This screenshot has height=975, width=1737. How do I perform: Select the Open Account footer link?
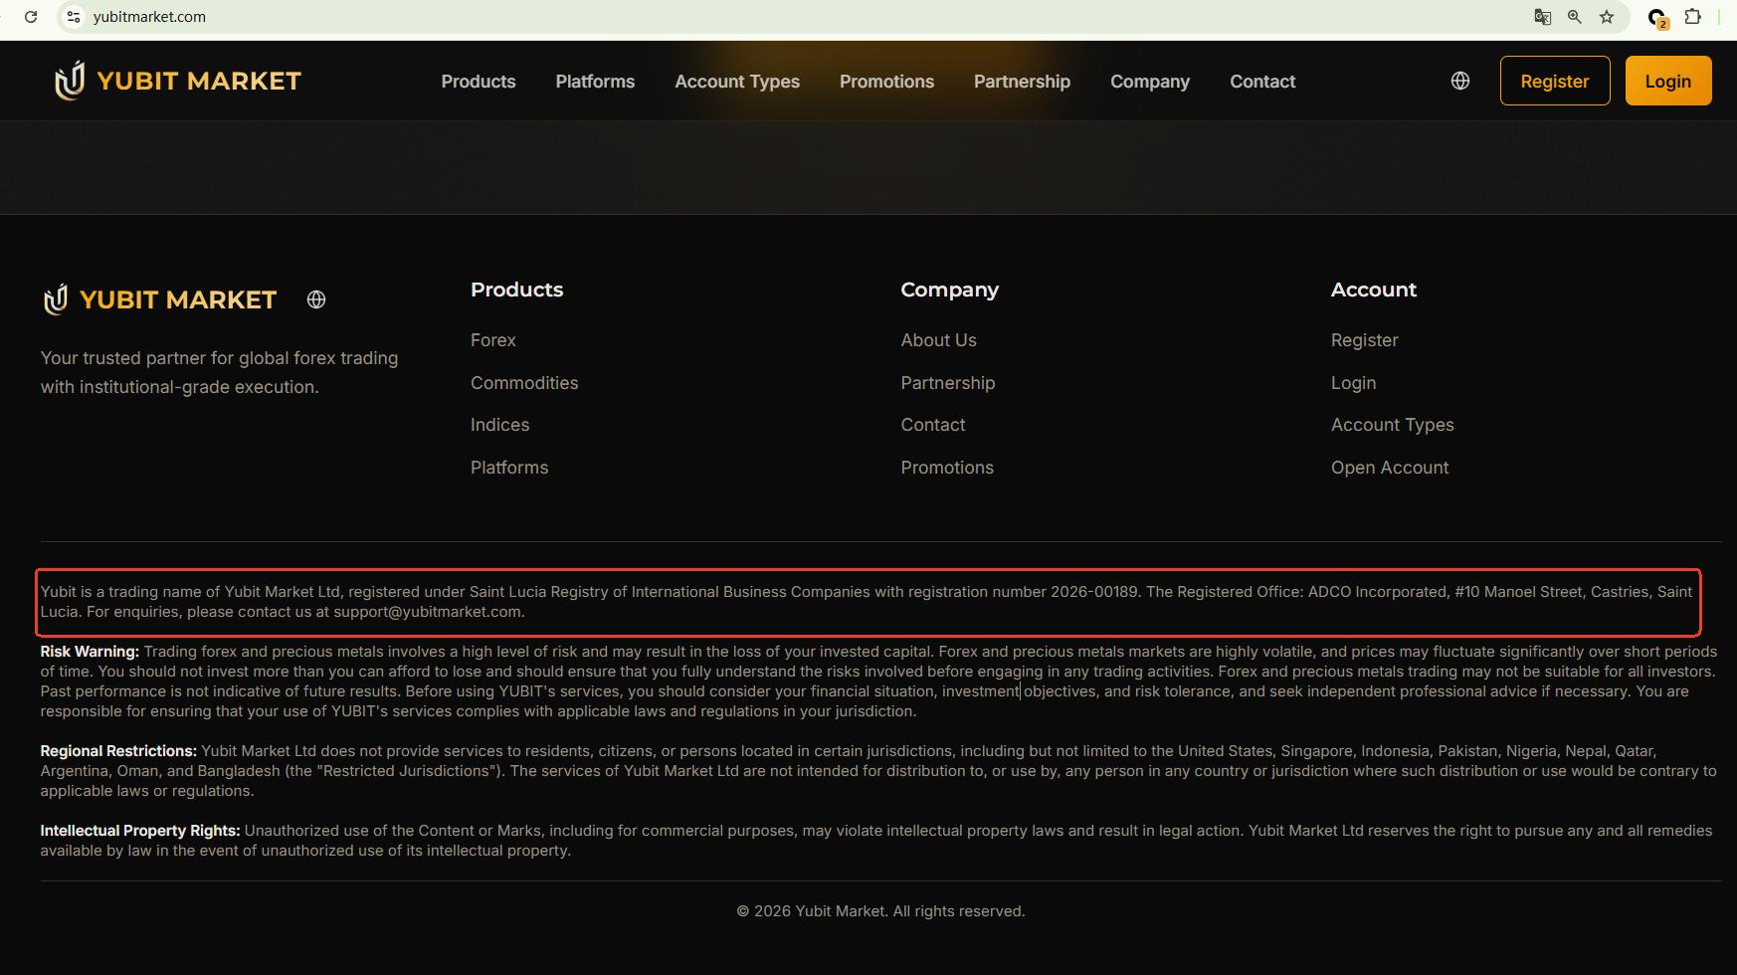(1390, 468)
